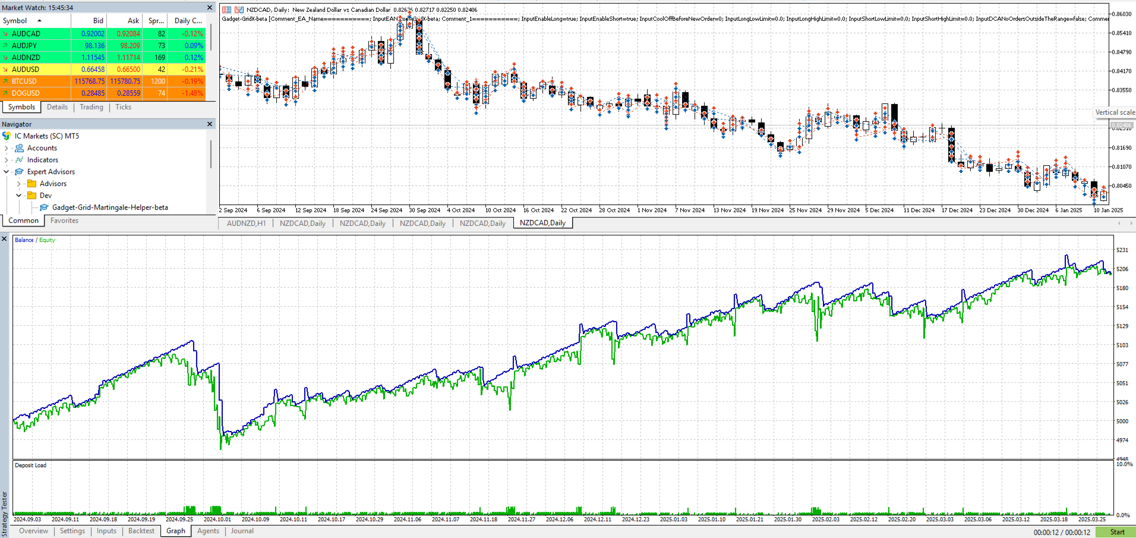Open the Agents tab in Strategy Tester

click(x=208, y=531)
